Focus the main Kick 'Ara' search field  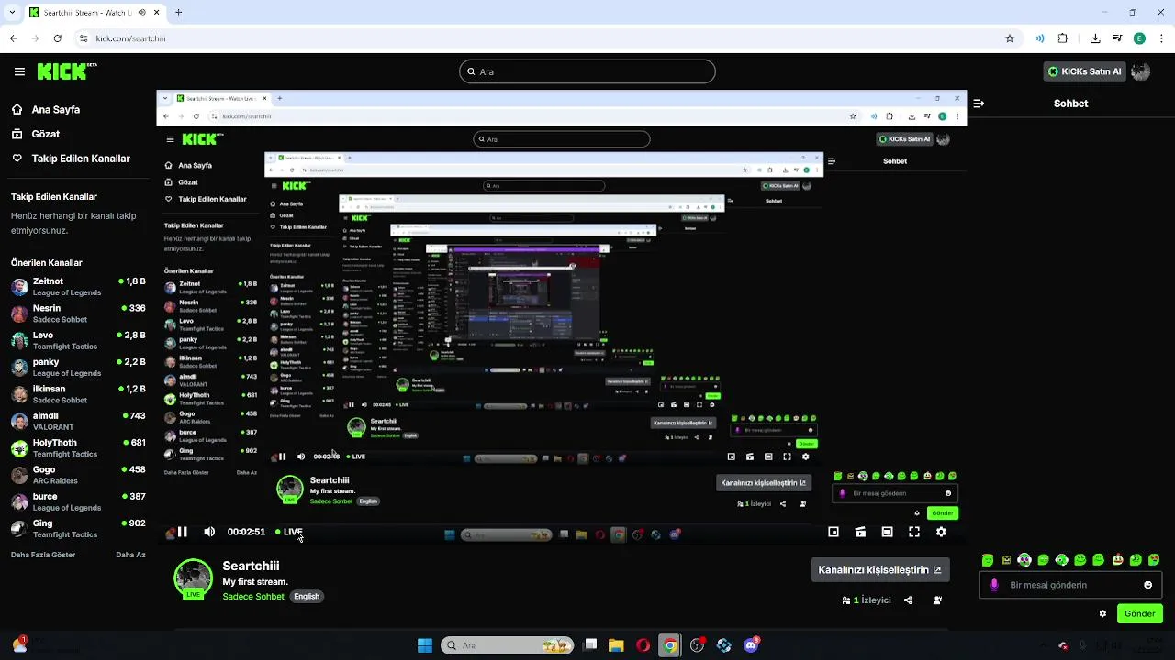coord(587,71)
